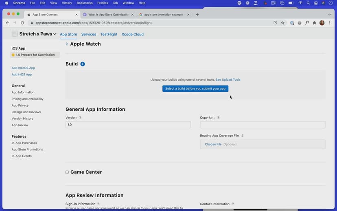Screen dimensions: 337x211
Task: Open App Store Promotions in sidebar
Action: tap(27, 149)
